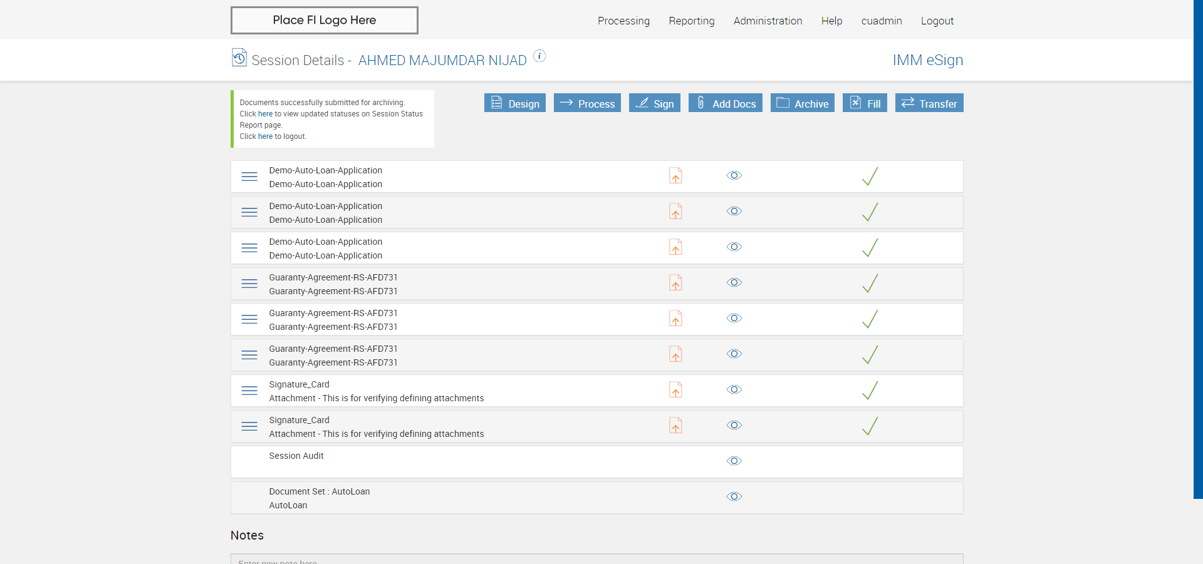Preview Document Set AutoLoan via eye icon
Viewport: 1203px width, 564px height.
734,497
